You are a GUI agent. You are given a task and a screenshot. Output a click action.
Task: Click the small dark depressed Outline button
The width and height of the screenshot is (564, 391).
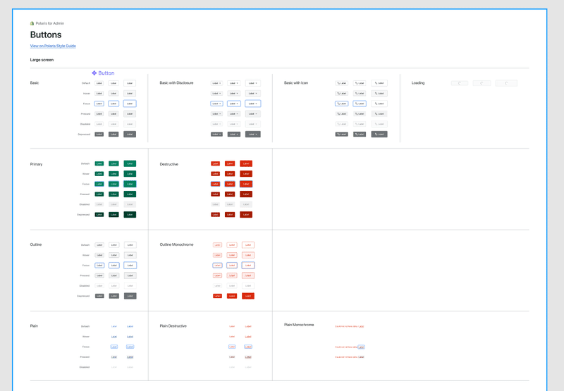pos(99,296)
